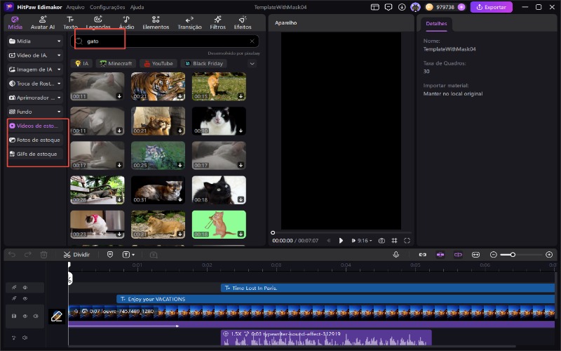The image size is (561, 351).
Task: Open the Legendas tab
Action: (x=98, y=22)
